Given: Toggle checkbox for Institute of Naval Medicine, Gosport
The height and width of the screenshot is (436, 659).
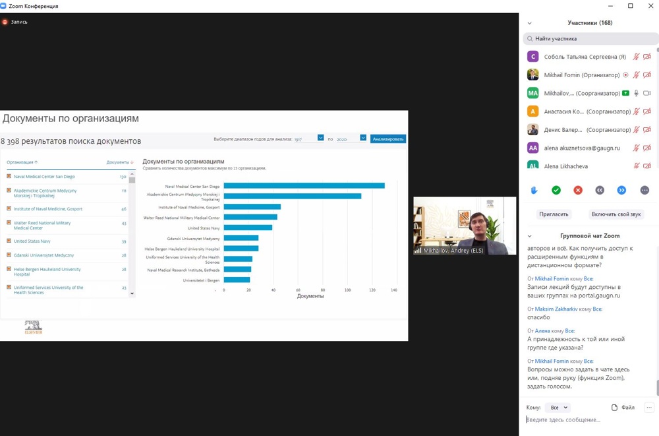Looking at the screenshot, I should point(9,208).
